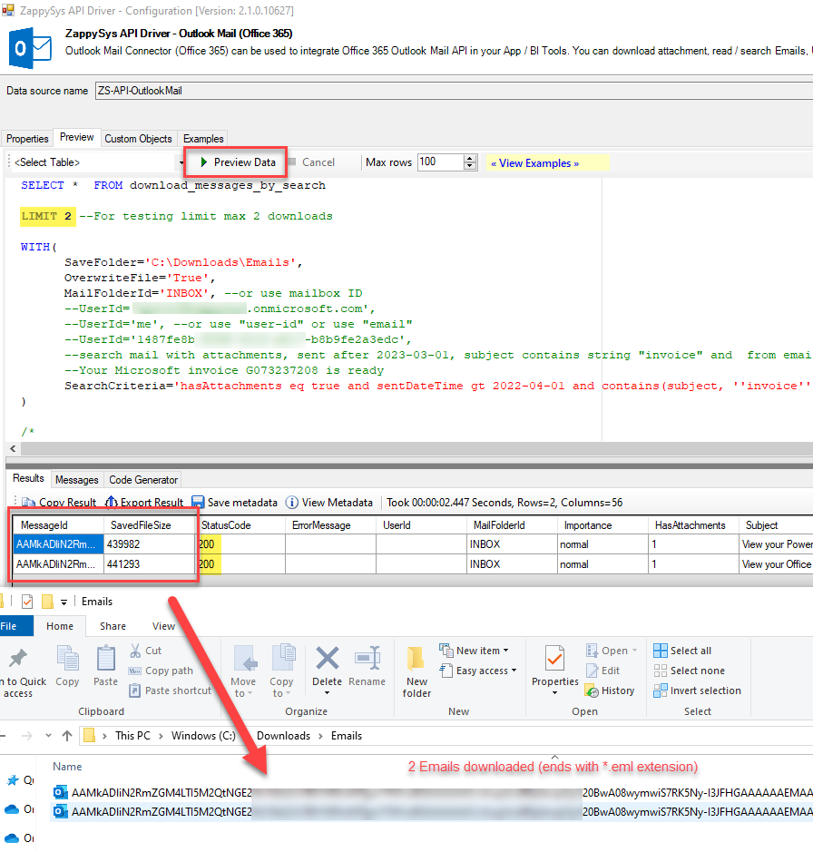
Task: Click the HasAttachments column header
Action: click(693, 525)
